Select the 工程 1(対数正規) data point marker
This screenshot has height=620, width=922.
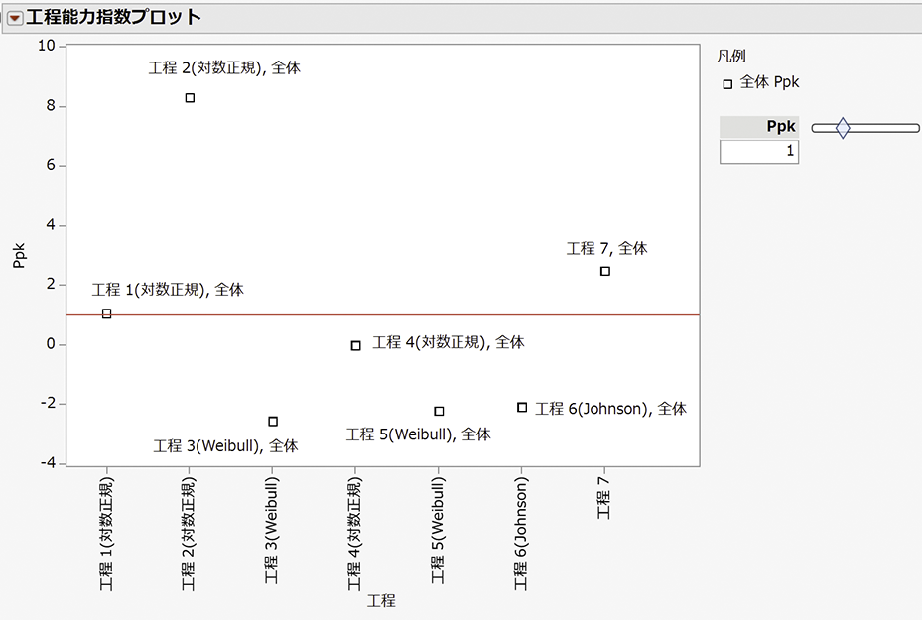click(x=107, y=313)
